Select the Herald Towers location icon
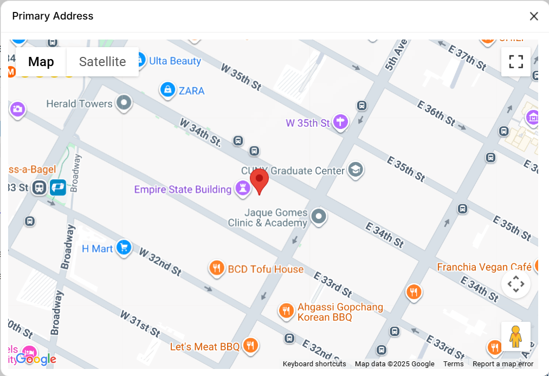Viewport: 549px width, 376px height. click(124, 103)
